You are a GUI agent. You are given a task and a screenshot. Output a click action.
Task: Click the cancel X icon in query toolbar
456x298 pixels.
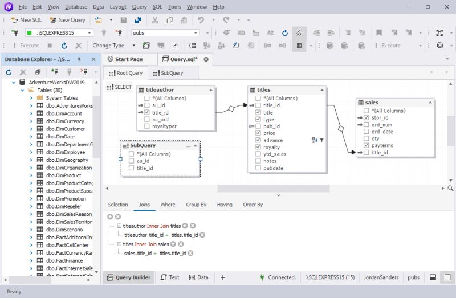[x=79, y=46]
